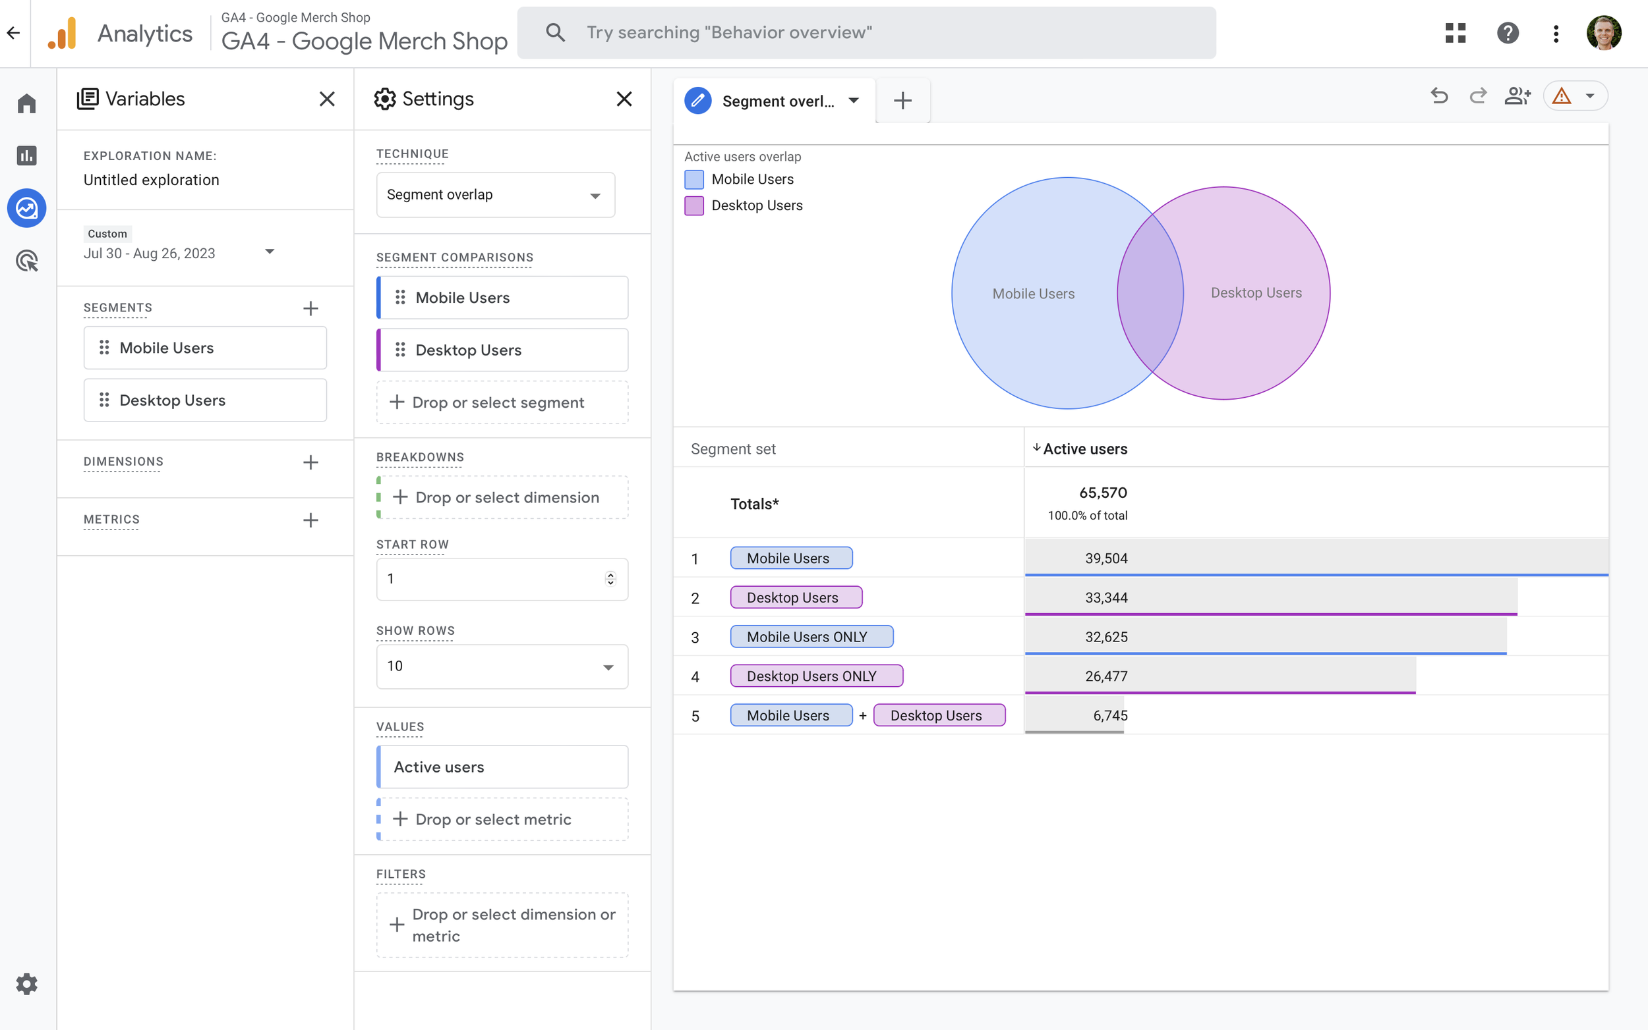Image resolution: width=1648 pixels, height=1030 pixels.
Task: Click the Mobile Users chip in row 1
Action: coord(791,558)
